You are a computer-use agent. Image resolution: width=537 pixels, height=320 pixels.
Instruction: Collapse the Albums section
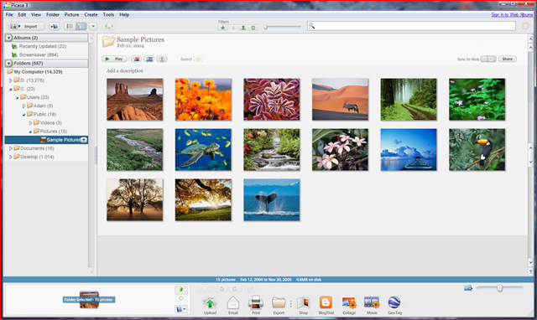pos(9,38)
